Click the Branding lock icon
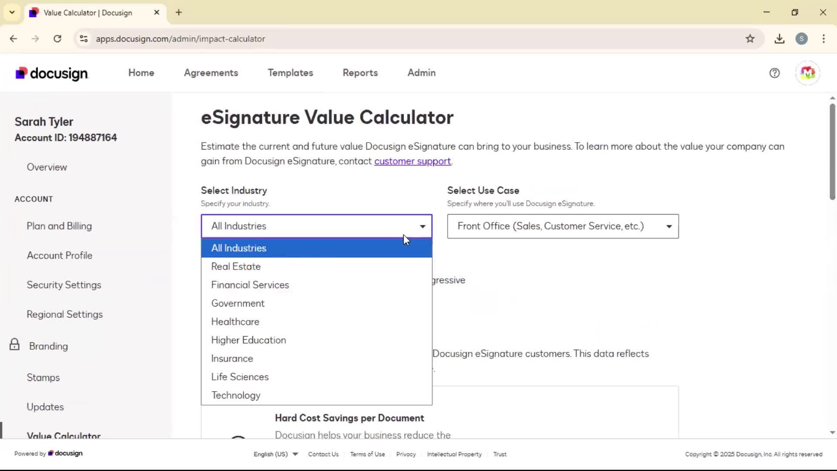The width and height of the screenshot is (837, 471). (14, 345)
